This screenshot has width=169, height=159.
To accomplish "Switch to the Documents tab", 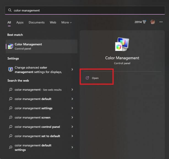I will pos(37,22).
